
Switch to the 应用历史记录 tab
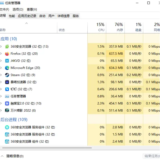click(27, 16)
